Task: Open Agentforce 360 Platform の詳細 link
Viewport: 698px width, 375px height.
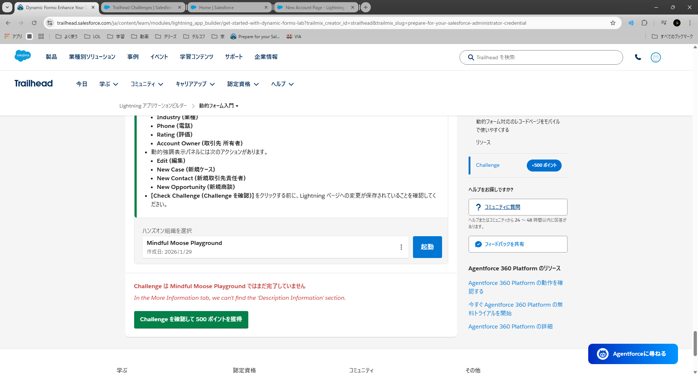Action: [510, 326]
